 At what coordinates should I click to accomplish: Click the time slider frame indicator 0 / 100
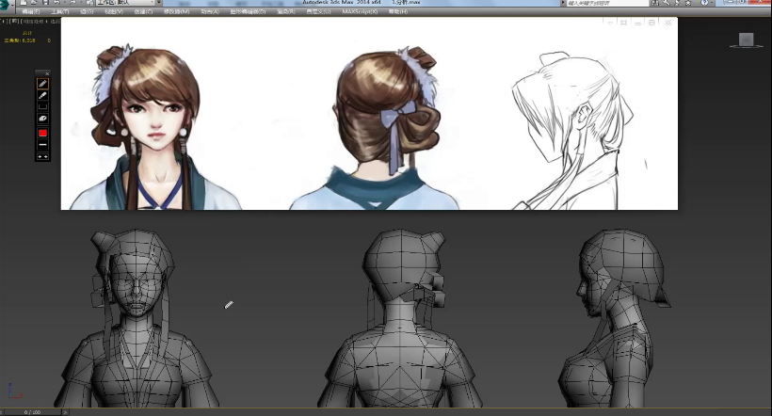(x=33, y=411)
